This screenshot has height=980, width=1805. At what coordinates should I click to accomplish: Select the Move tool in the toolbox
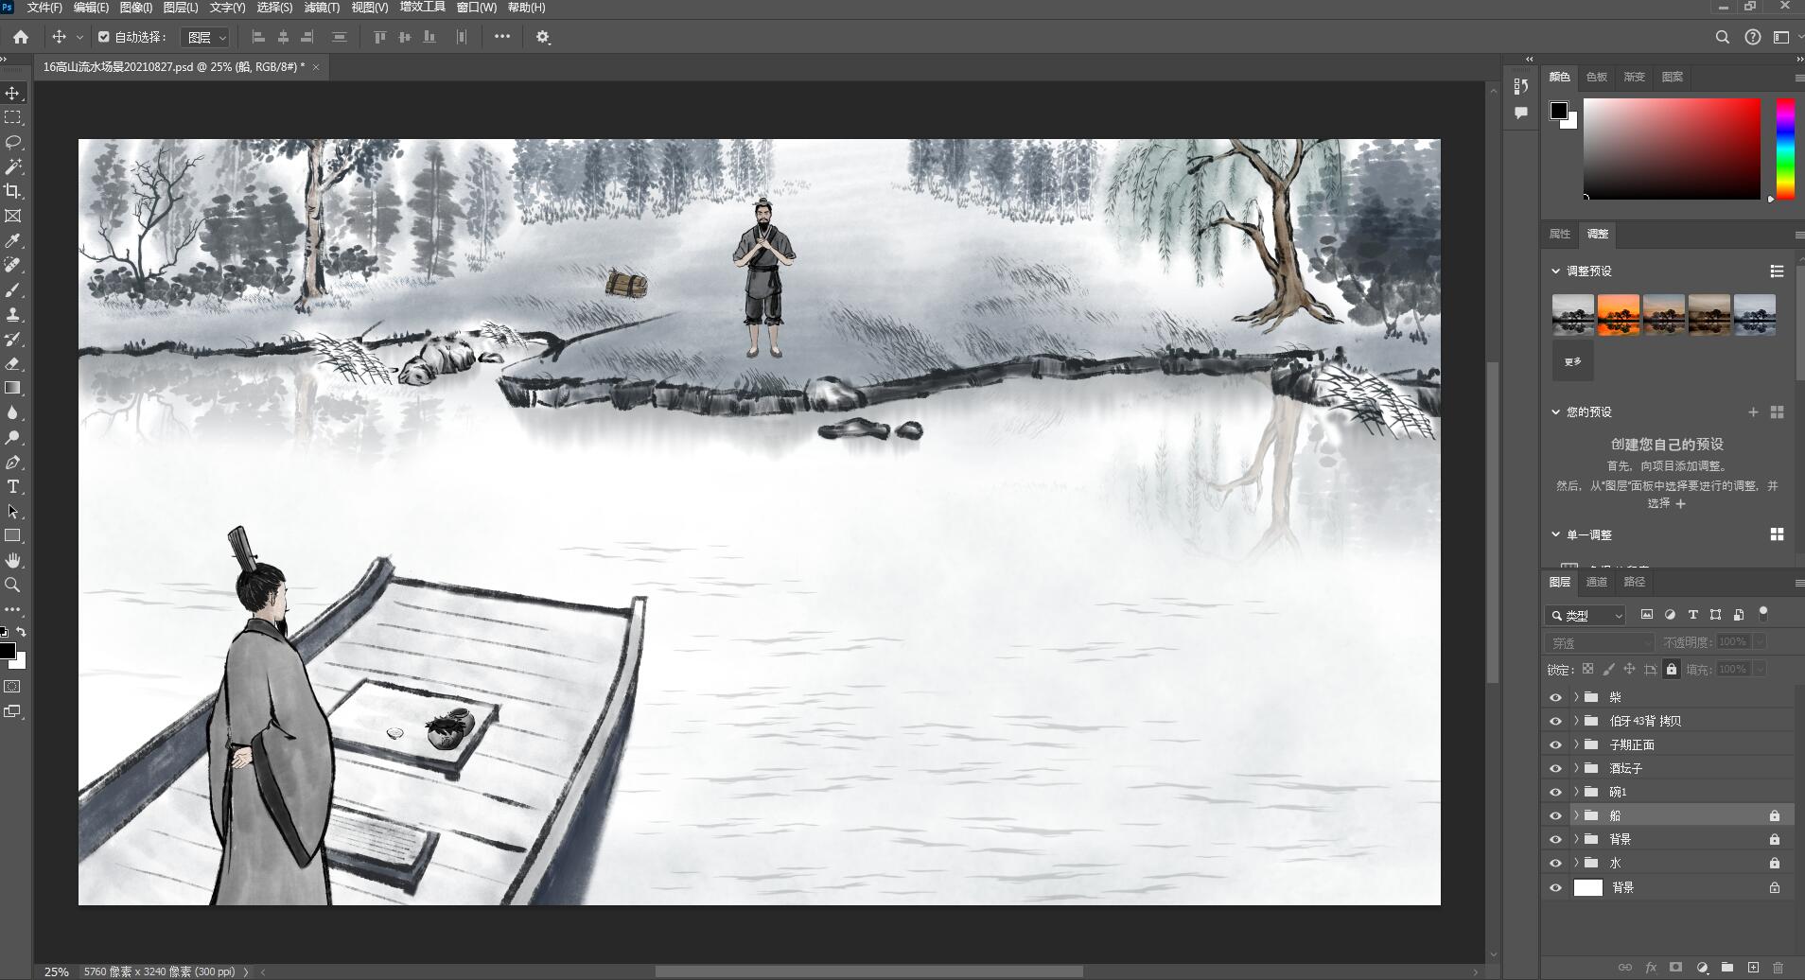pyautogui.click(x=13, y=93)
